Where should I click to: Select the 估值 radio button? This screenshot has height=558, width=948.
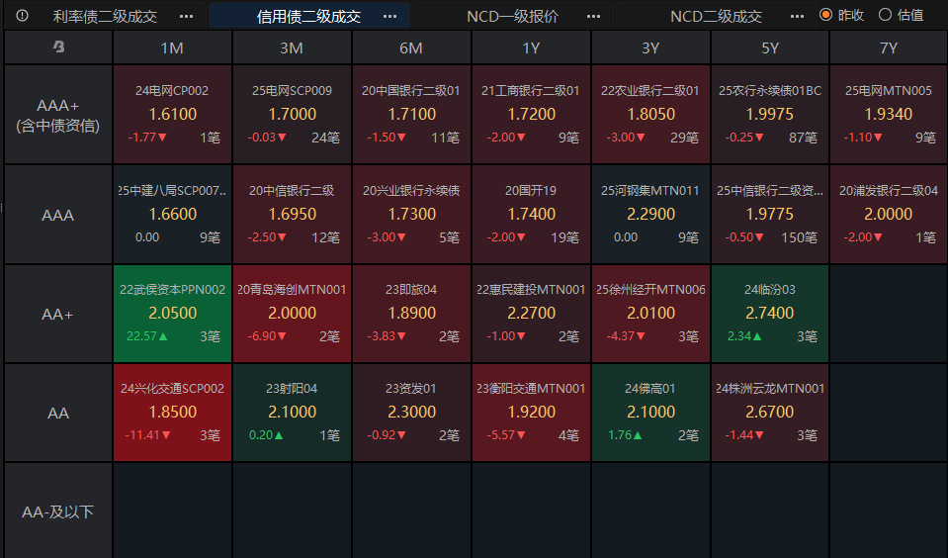(885, 15)
